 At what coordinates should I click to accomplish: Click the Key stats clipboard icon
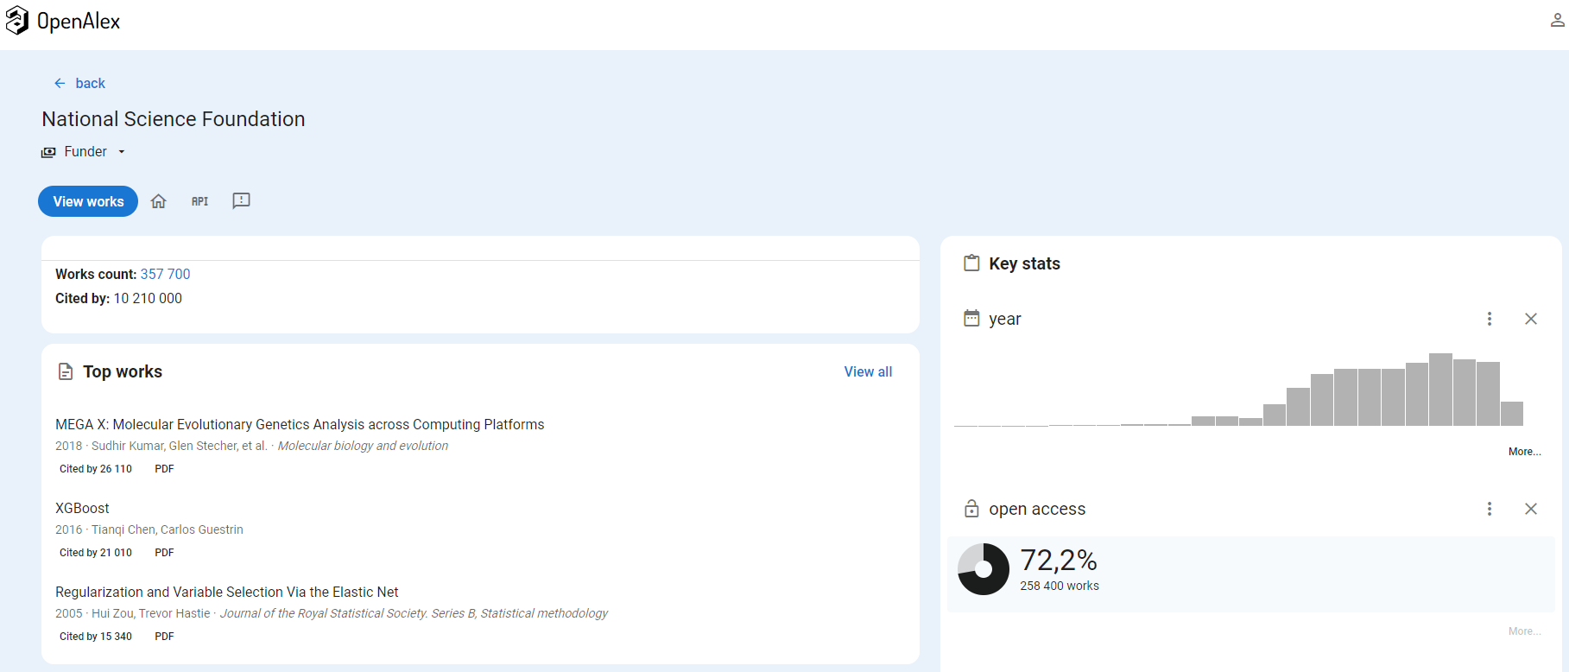971,263
